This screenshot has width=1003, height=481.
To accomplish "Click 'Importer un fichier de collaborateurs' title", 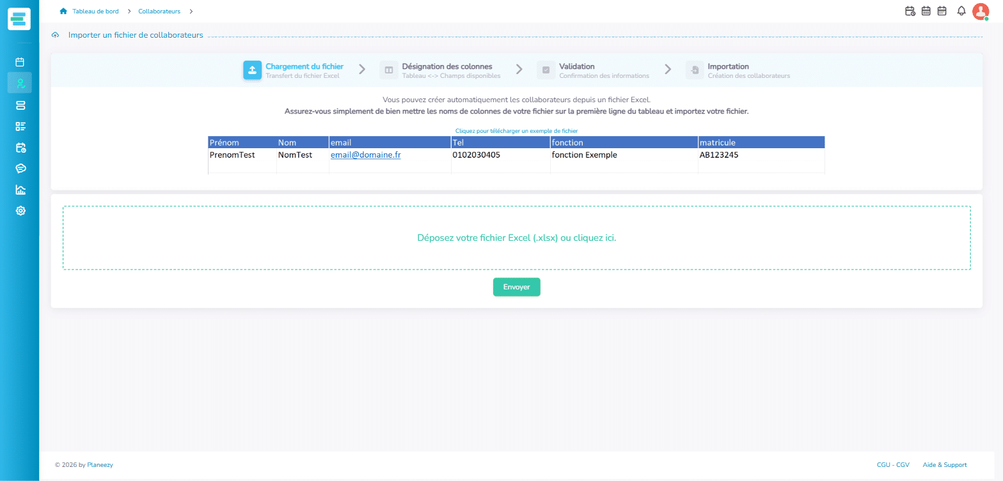I will [136, 35].
